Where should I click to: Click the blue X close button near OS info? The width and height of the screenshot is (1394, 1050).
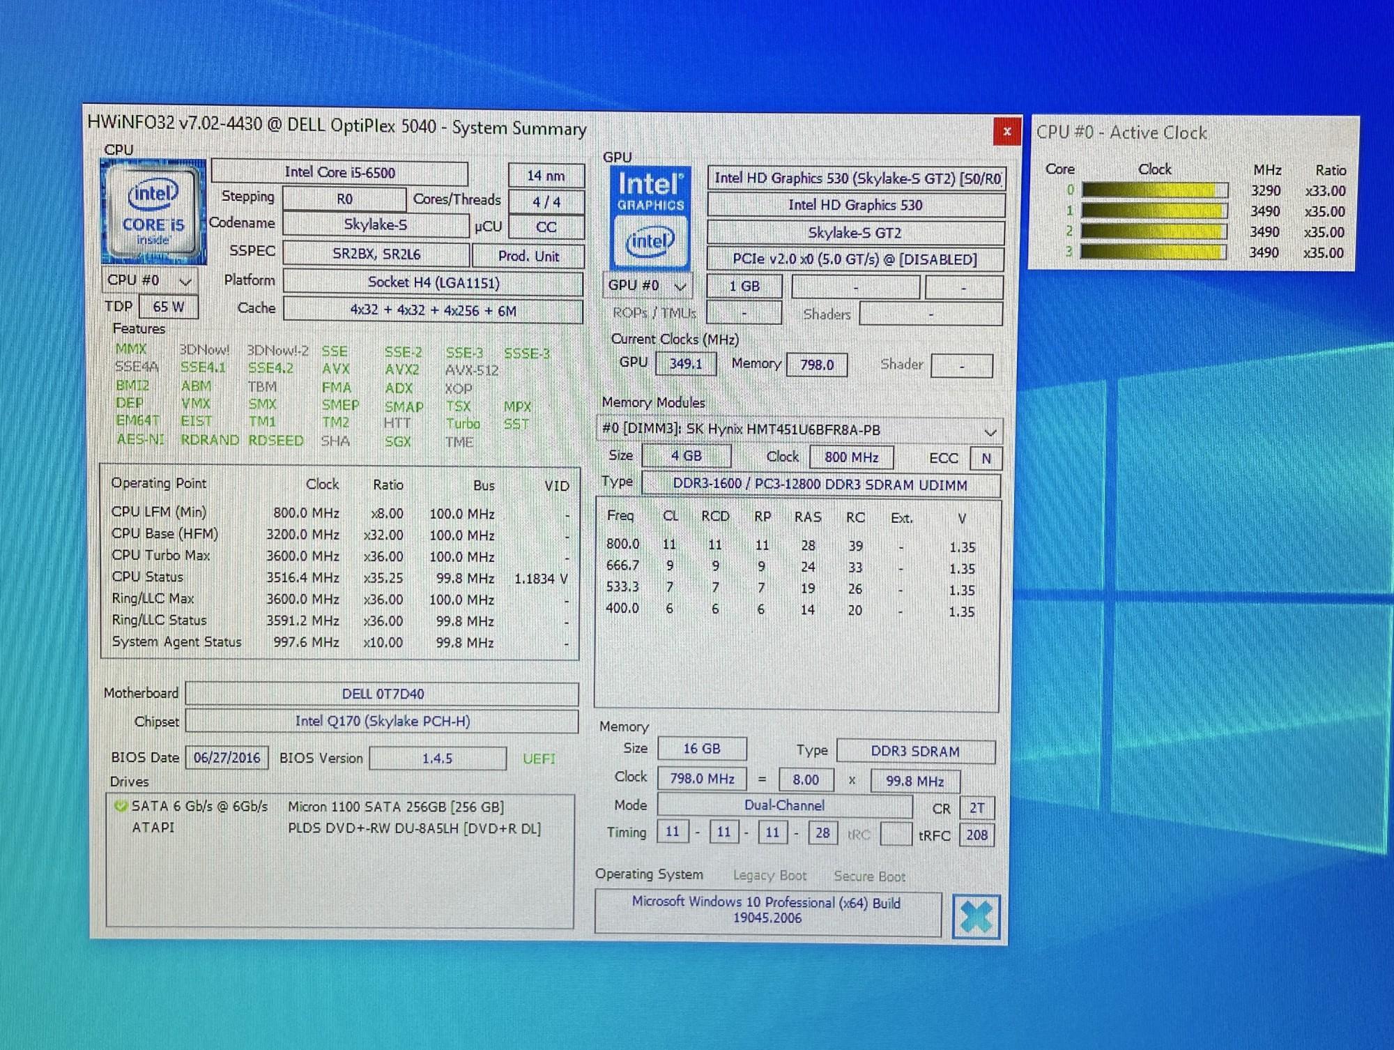pos(975,916)
